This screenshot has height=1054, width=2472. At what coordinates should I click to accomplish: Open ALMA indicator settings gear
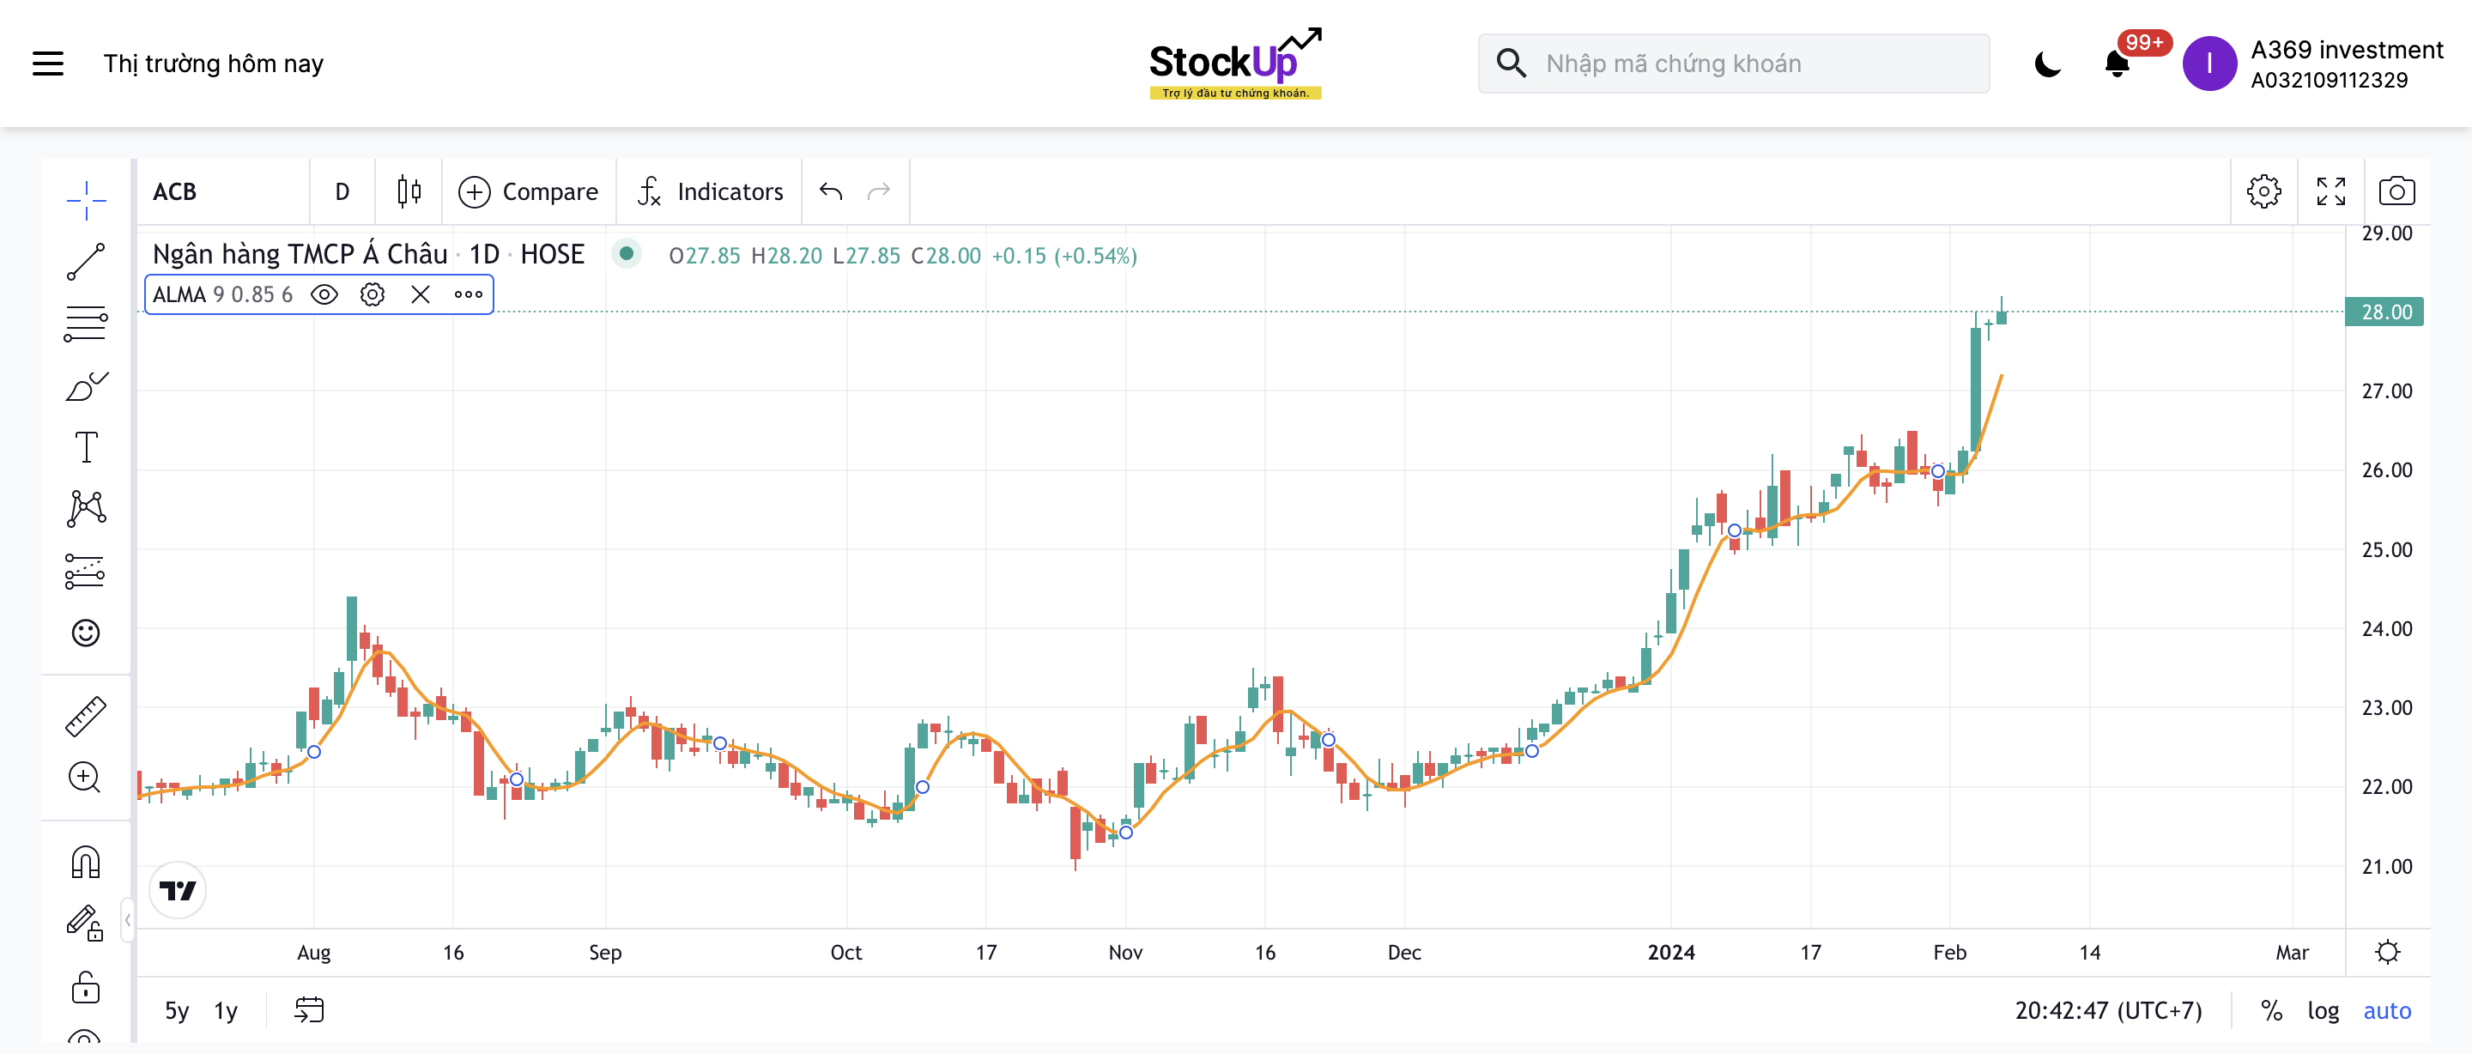point(373,294)
